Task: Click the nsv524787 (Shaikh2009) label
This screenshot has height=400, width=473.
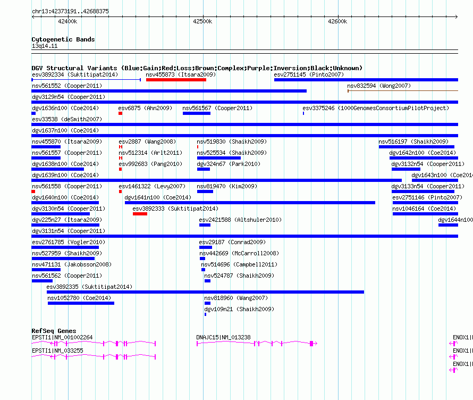Action: [x=239, y=276]
